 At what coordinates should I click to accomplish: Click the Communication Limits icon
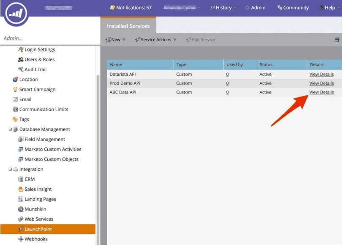(15, 109)
